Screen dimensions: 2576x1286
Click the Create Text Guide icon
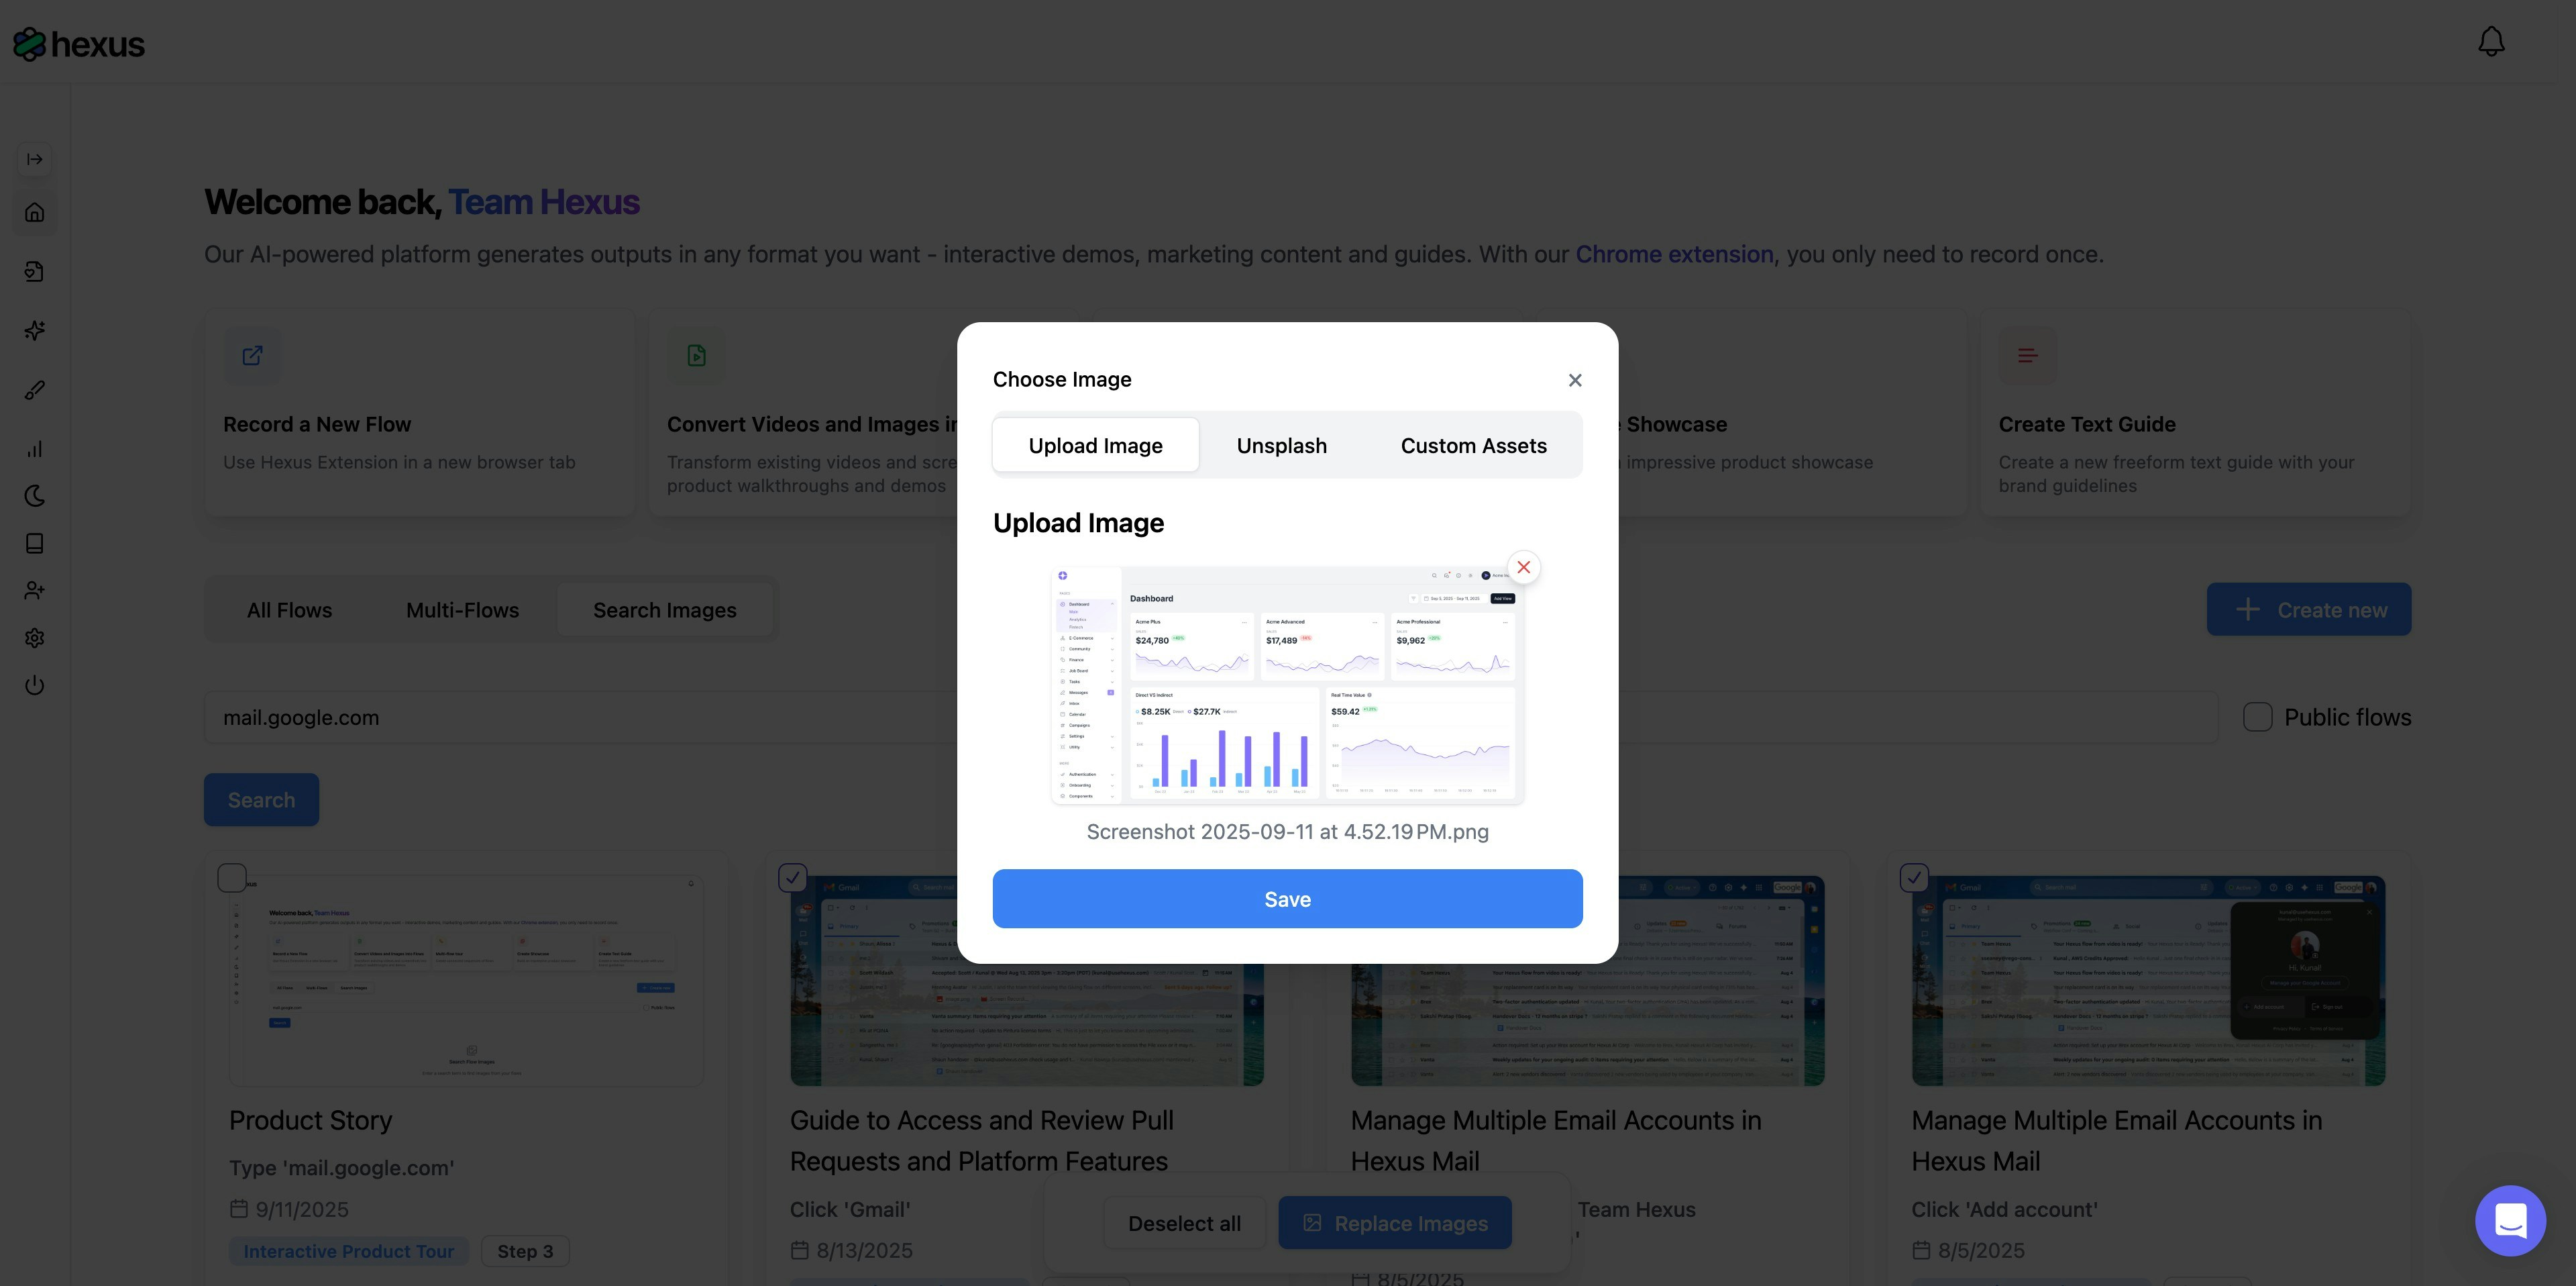point(2027,355)
